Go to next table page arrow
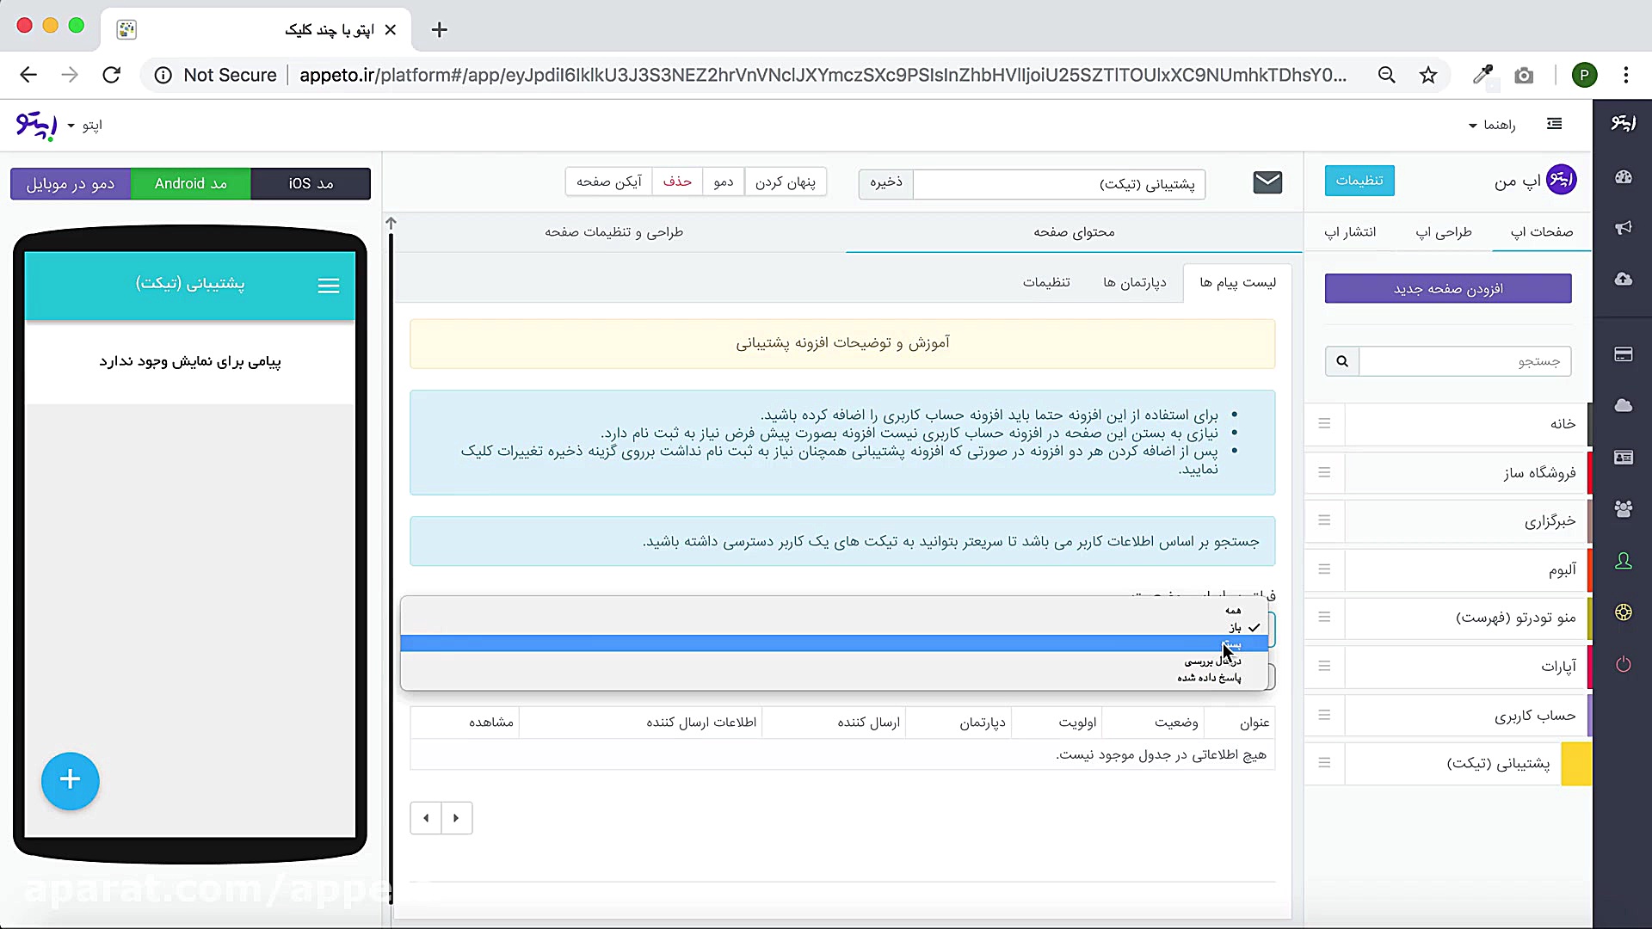The height and width of the screenshot is (929, 1652). 456,818
